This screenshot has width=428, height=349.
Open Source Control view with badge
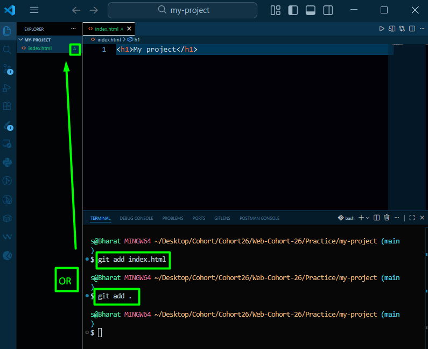pos(8,69)
